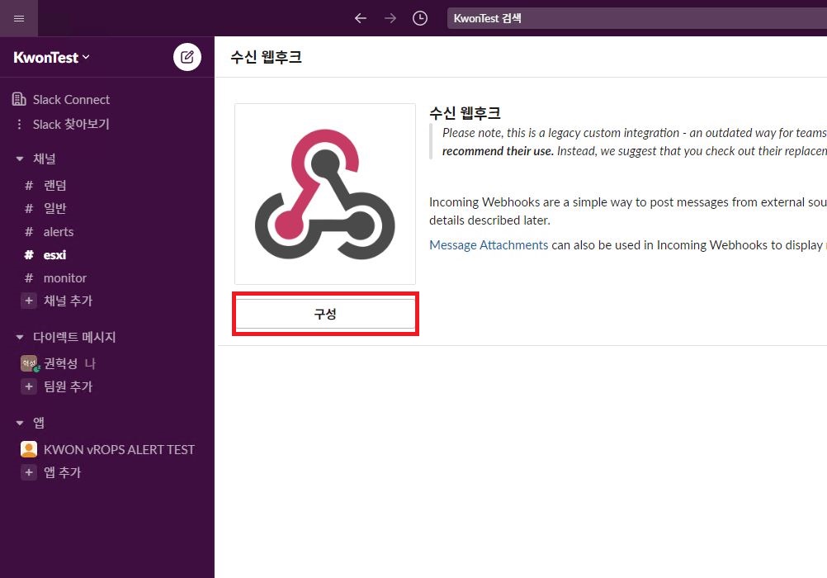This screenshot has height=578, width=827.
Task: Collapse the 채널 section
Action: [20, 159]
